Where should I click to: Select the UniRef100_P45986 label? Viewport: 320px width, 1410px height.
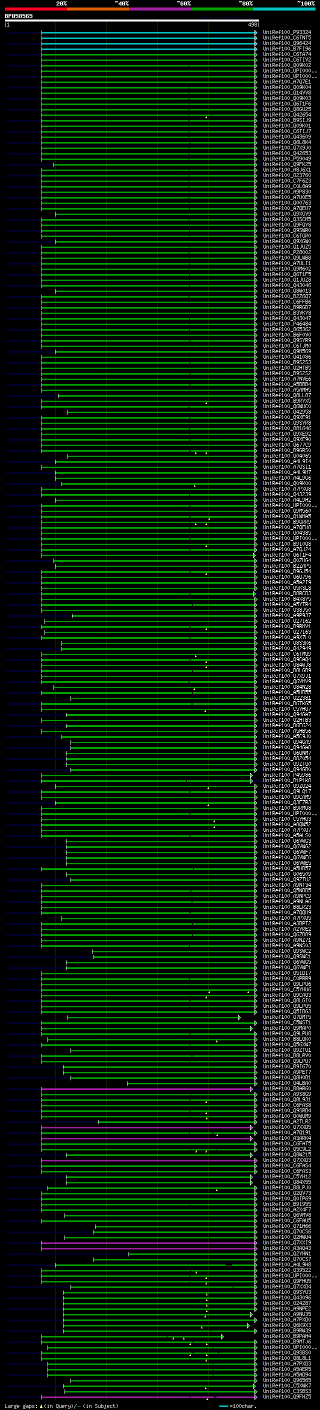287,775
